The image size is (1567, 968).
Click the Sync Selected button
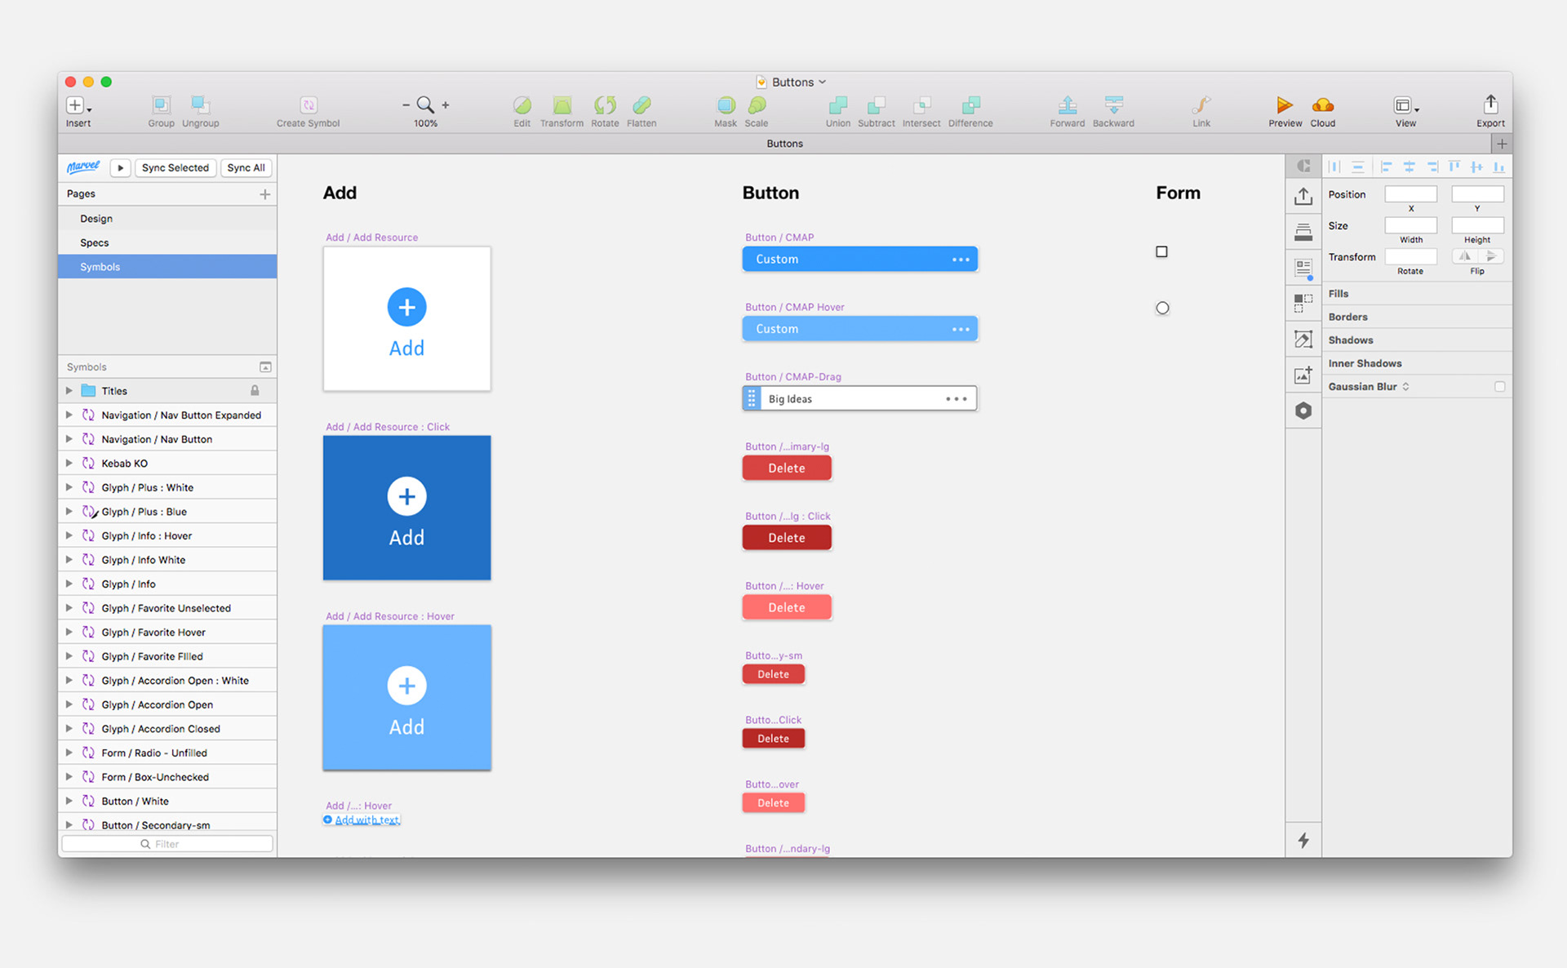(175, 167)
